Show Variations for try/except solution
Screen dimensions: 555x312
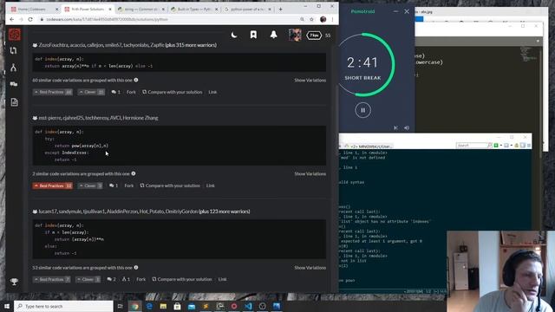point(310,173)
